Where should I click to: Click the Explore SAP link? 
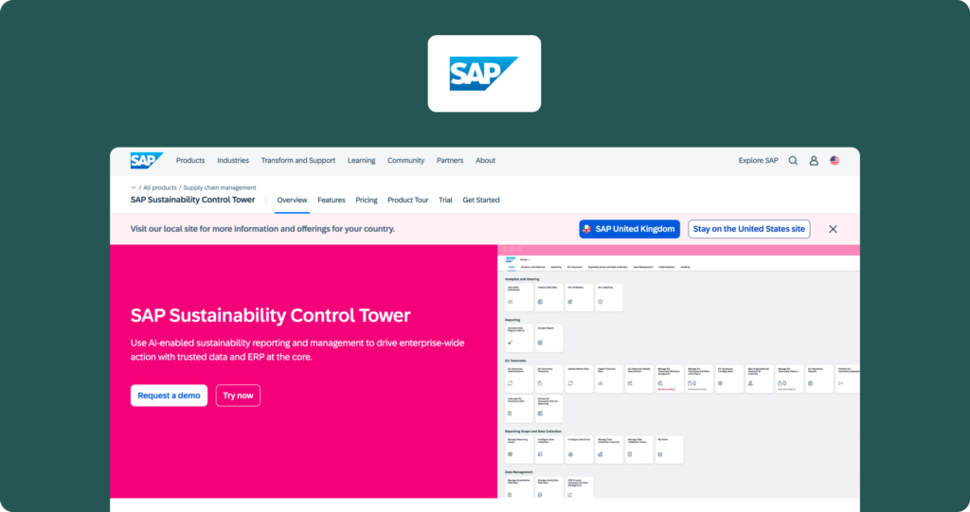[758, 160]
